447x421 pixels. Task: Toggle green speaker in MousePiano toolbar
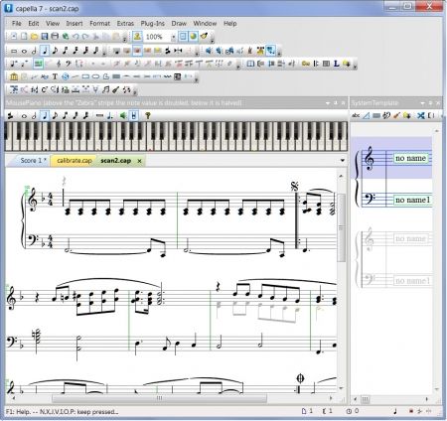coord(123,115)
